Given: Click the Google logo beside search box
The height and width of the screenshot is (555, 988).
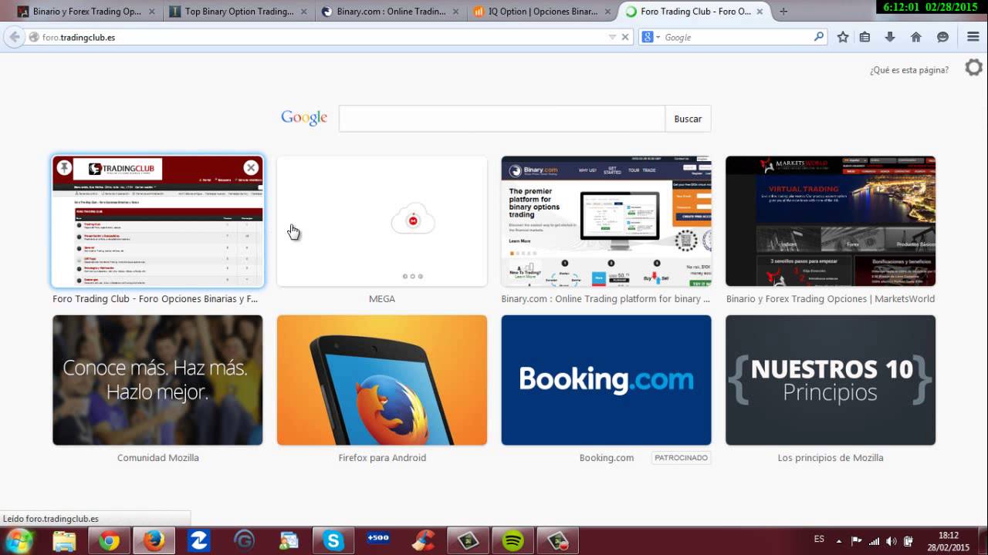Looking at the screenshot, I should pyautogui.click(x=304, y=117).
